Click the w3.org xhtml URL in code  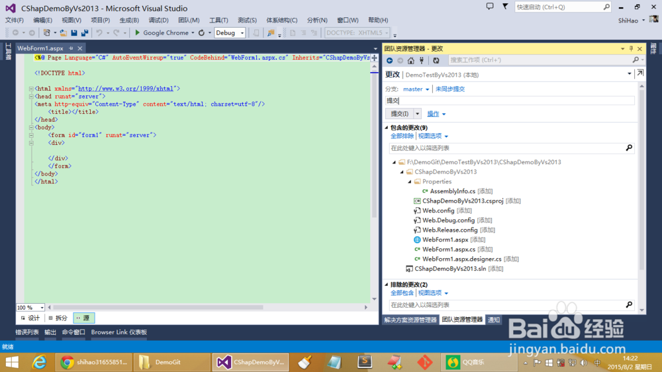[x=126, y=89]
